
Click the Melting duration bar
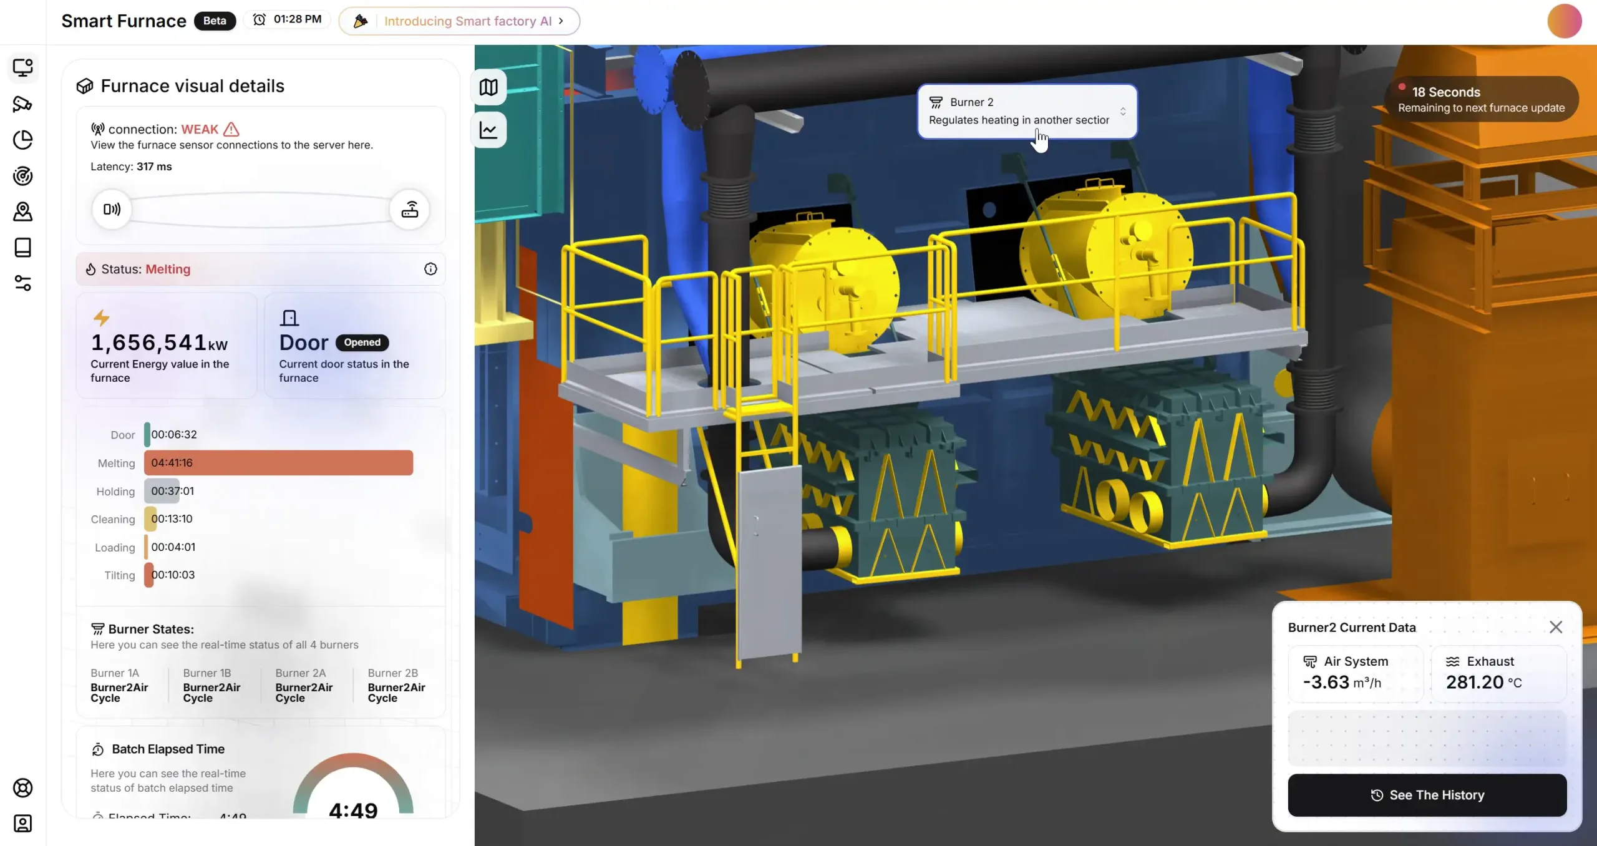[x=278, y=463]
